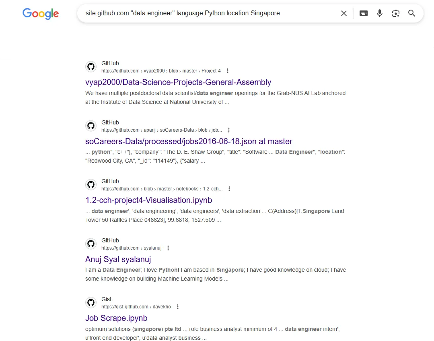The height and width of the screenshot is (341, 434).
Task: Click the GitHub favicon of the vyap2000 result
Action: tap(91, 67)
